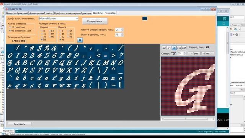This screenshot has height=138, width=245.
Task: Open 'Шрифты - генератор' tab
Action: [105, 13]
